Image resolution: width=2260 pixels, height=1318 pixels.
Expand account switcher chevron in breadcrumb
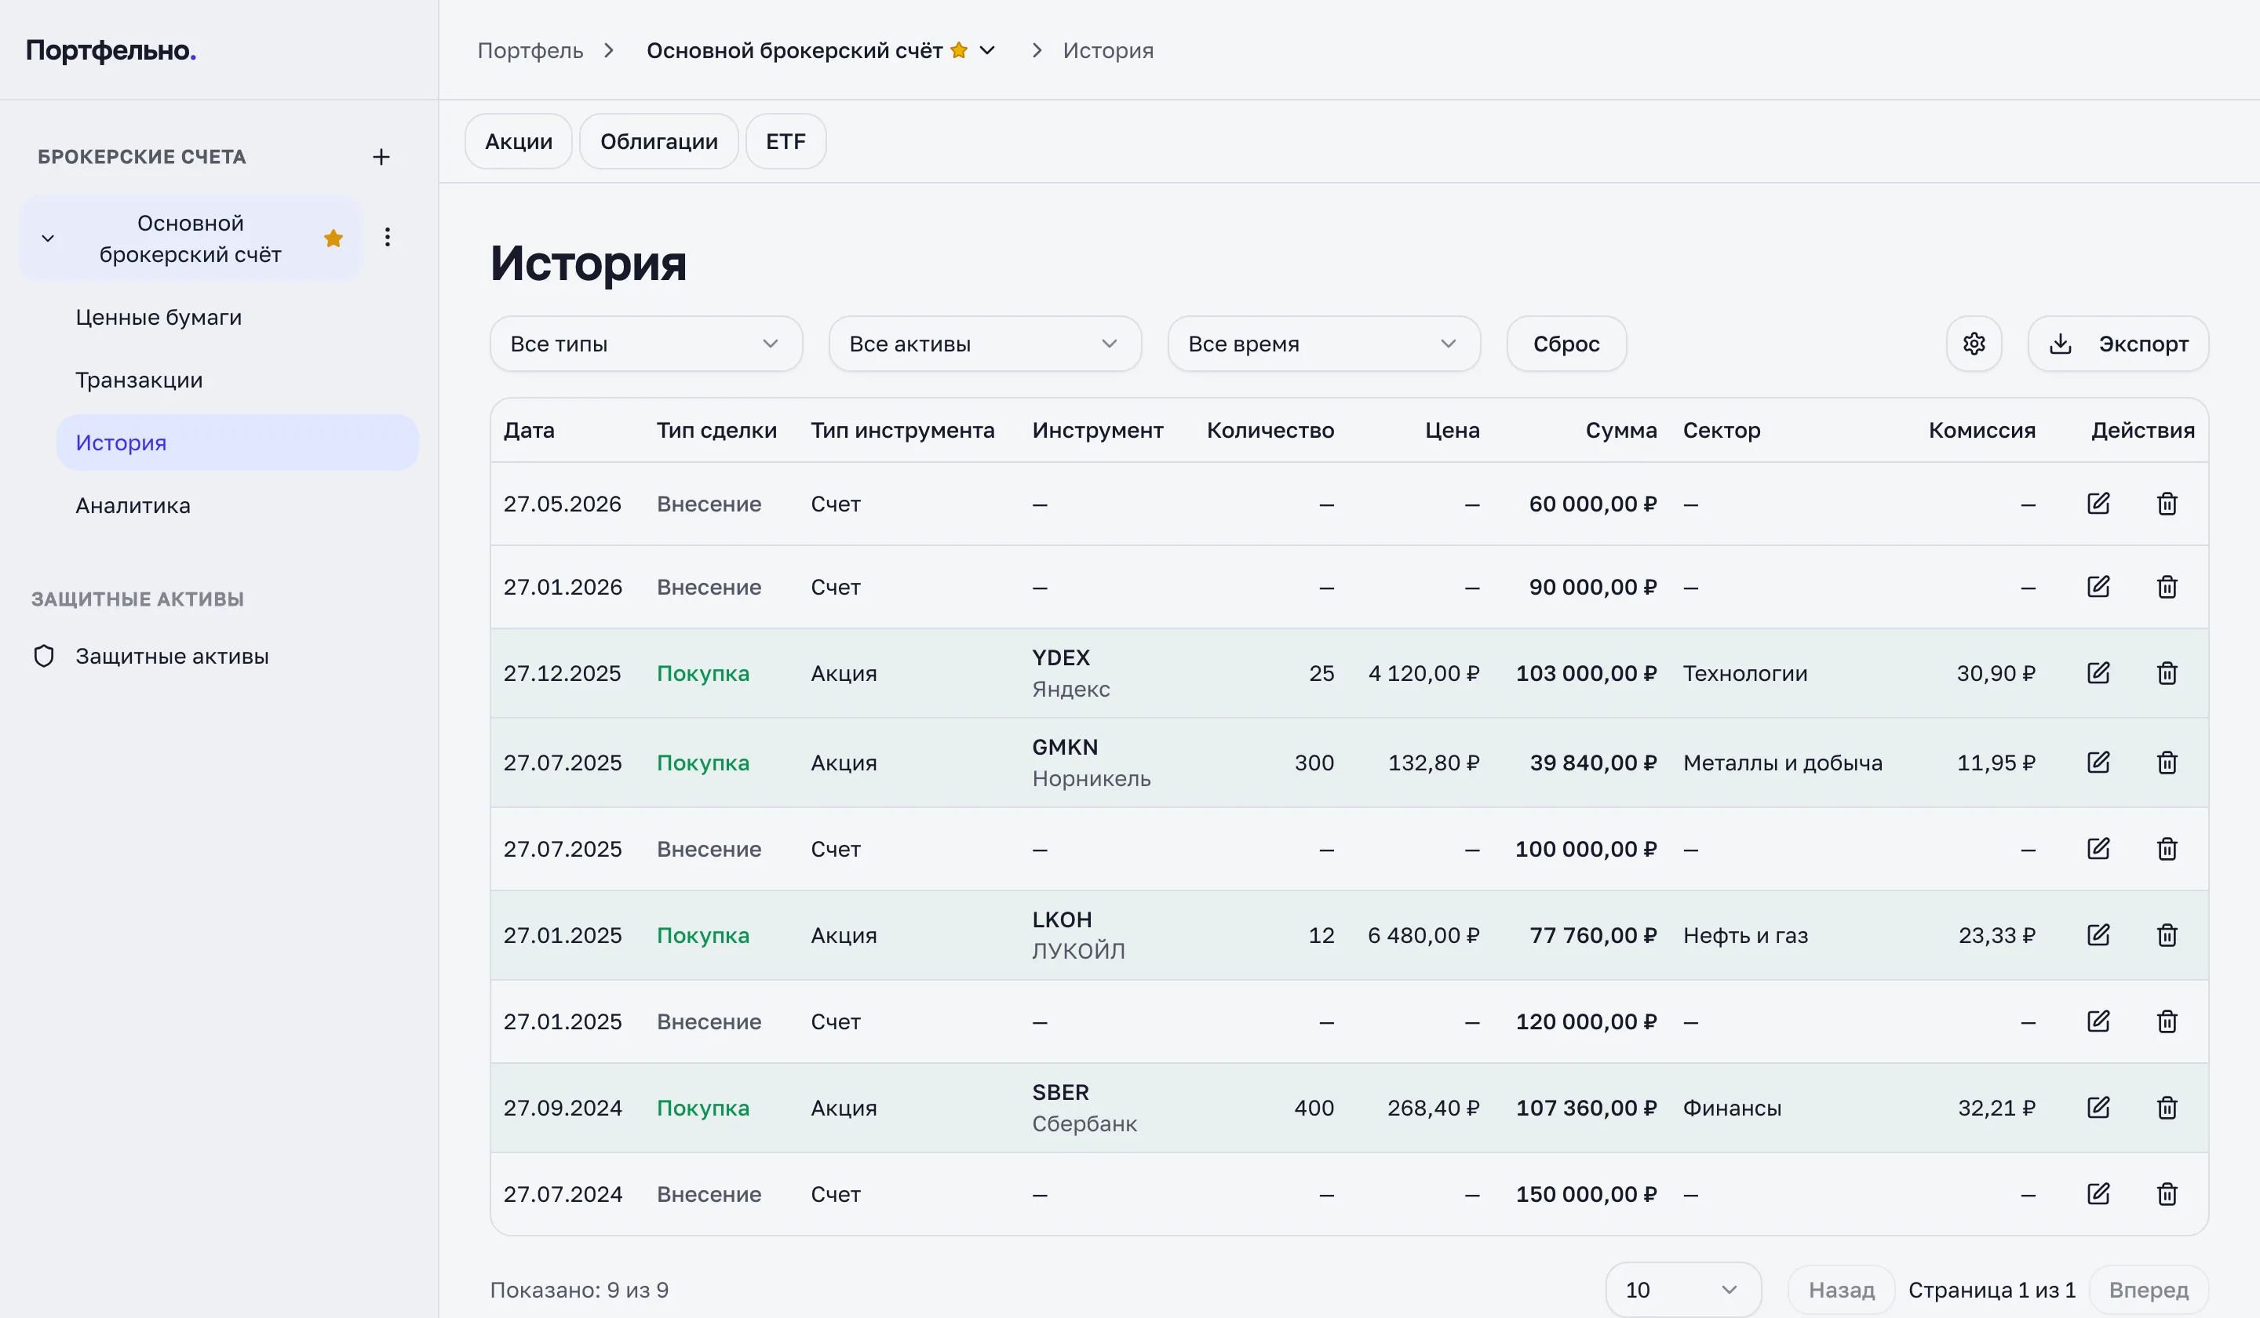click(987, 50)
